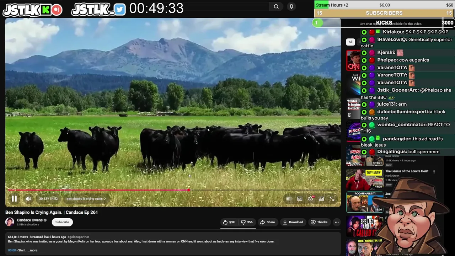
Task: Click the verified badge beside Candace Owens
Action: click(45, 220)
